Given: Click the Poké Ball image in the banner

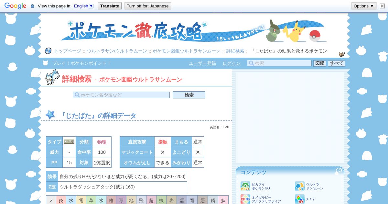Looking at the screenshot, I should (x=315, y=36).
